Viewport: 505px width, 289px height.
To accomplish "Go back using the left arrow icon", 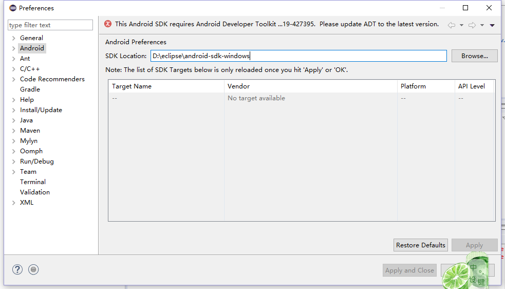I will [452, 25].
